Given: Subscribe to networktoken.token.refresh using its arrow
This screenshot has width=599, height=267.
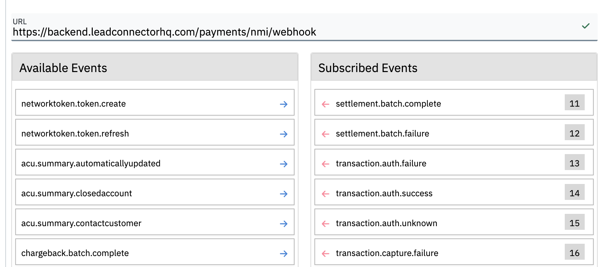Looking at the screenshot, I should (284, 134).
